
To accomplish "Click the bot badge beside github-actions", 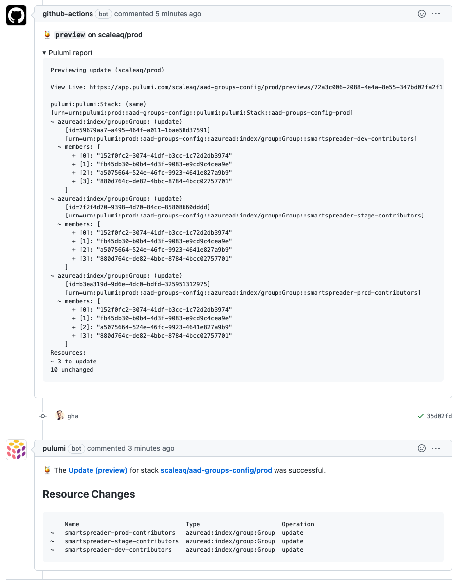I will tap(103, 14).
